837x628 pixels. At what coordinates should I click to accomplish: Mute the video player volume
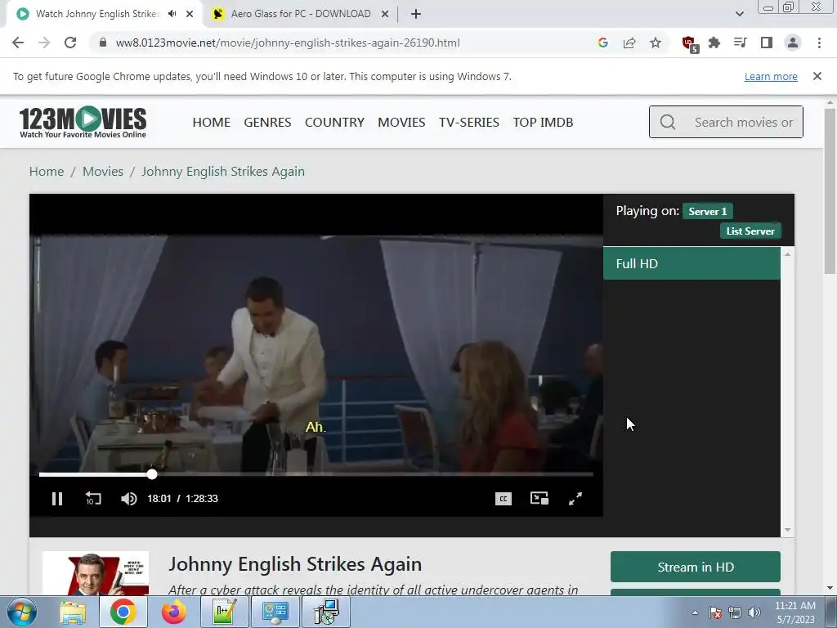128,499
